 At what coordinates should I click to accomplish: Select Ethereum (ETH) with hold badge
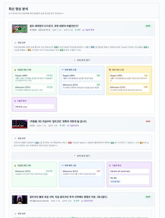(x=129, y=89)
